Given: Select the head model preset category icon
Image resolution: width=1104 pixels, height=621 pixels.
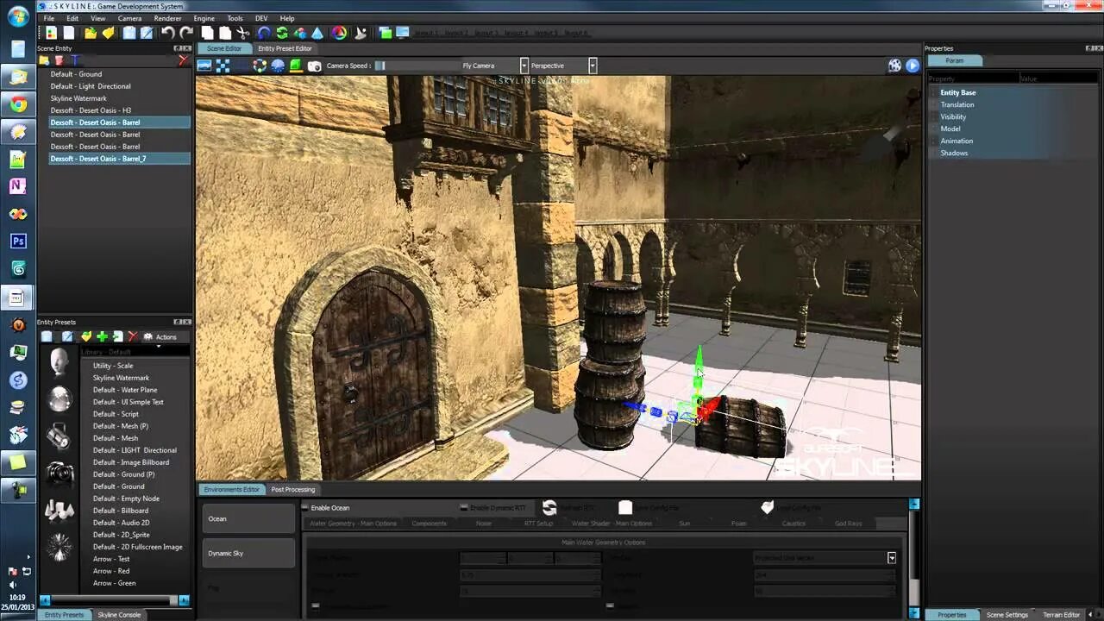Looking at the screenshot, I should point(60,361).
